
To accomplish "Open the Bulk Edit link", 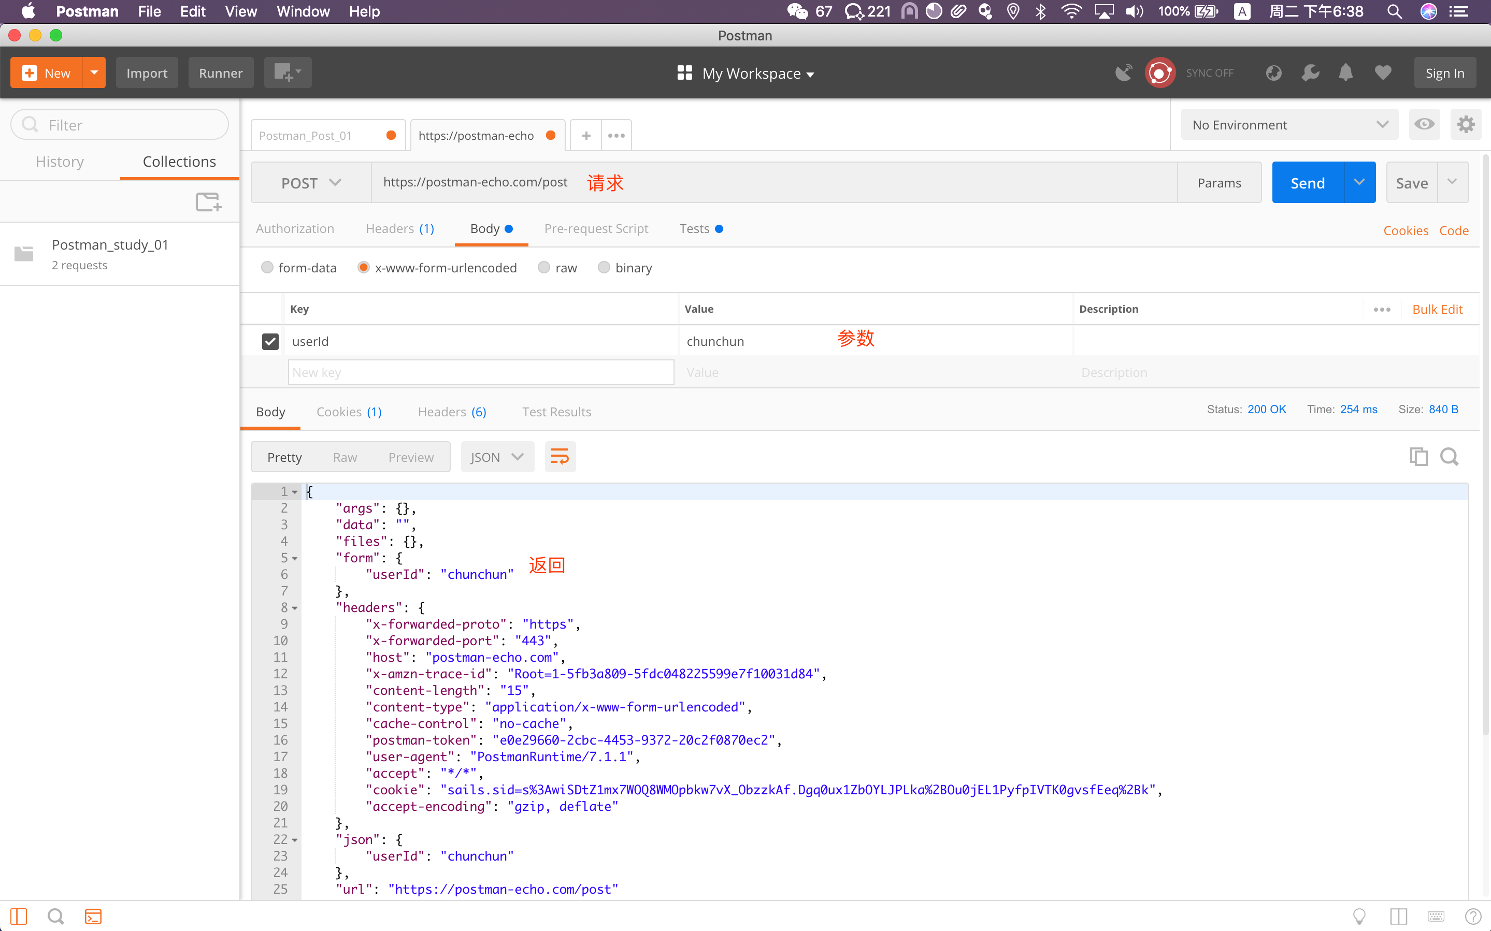I will pyautogui.click(x=1438, y=309).
